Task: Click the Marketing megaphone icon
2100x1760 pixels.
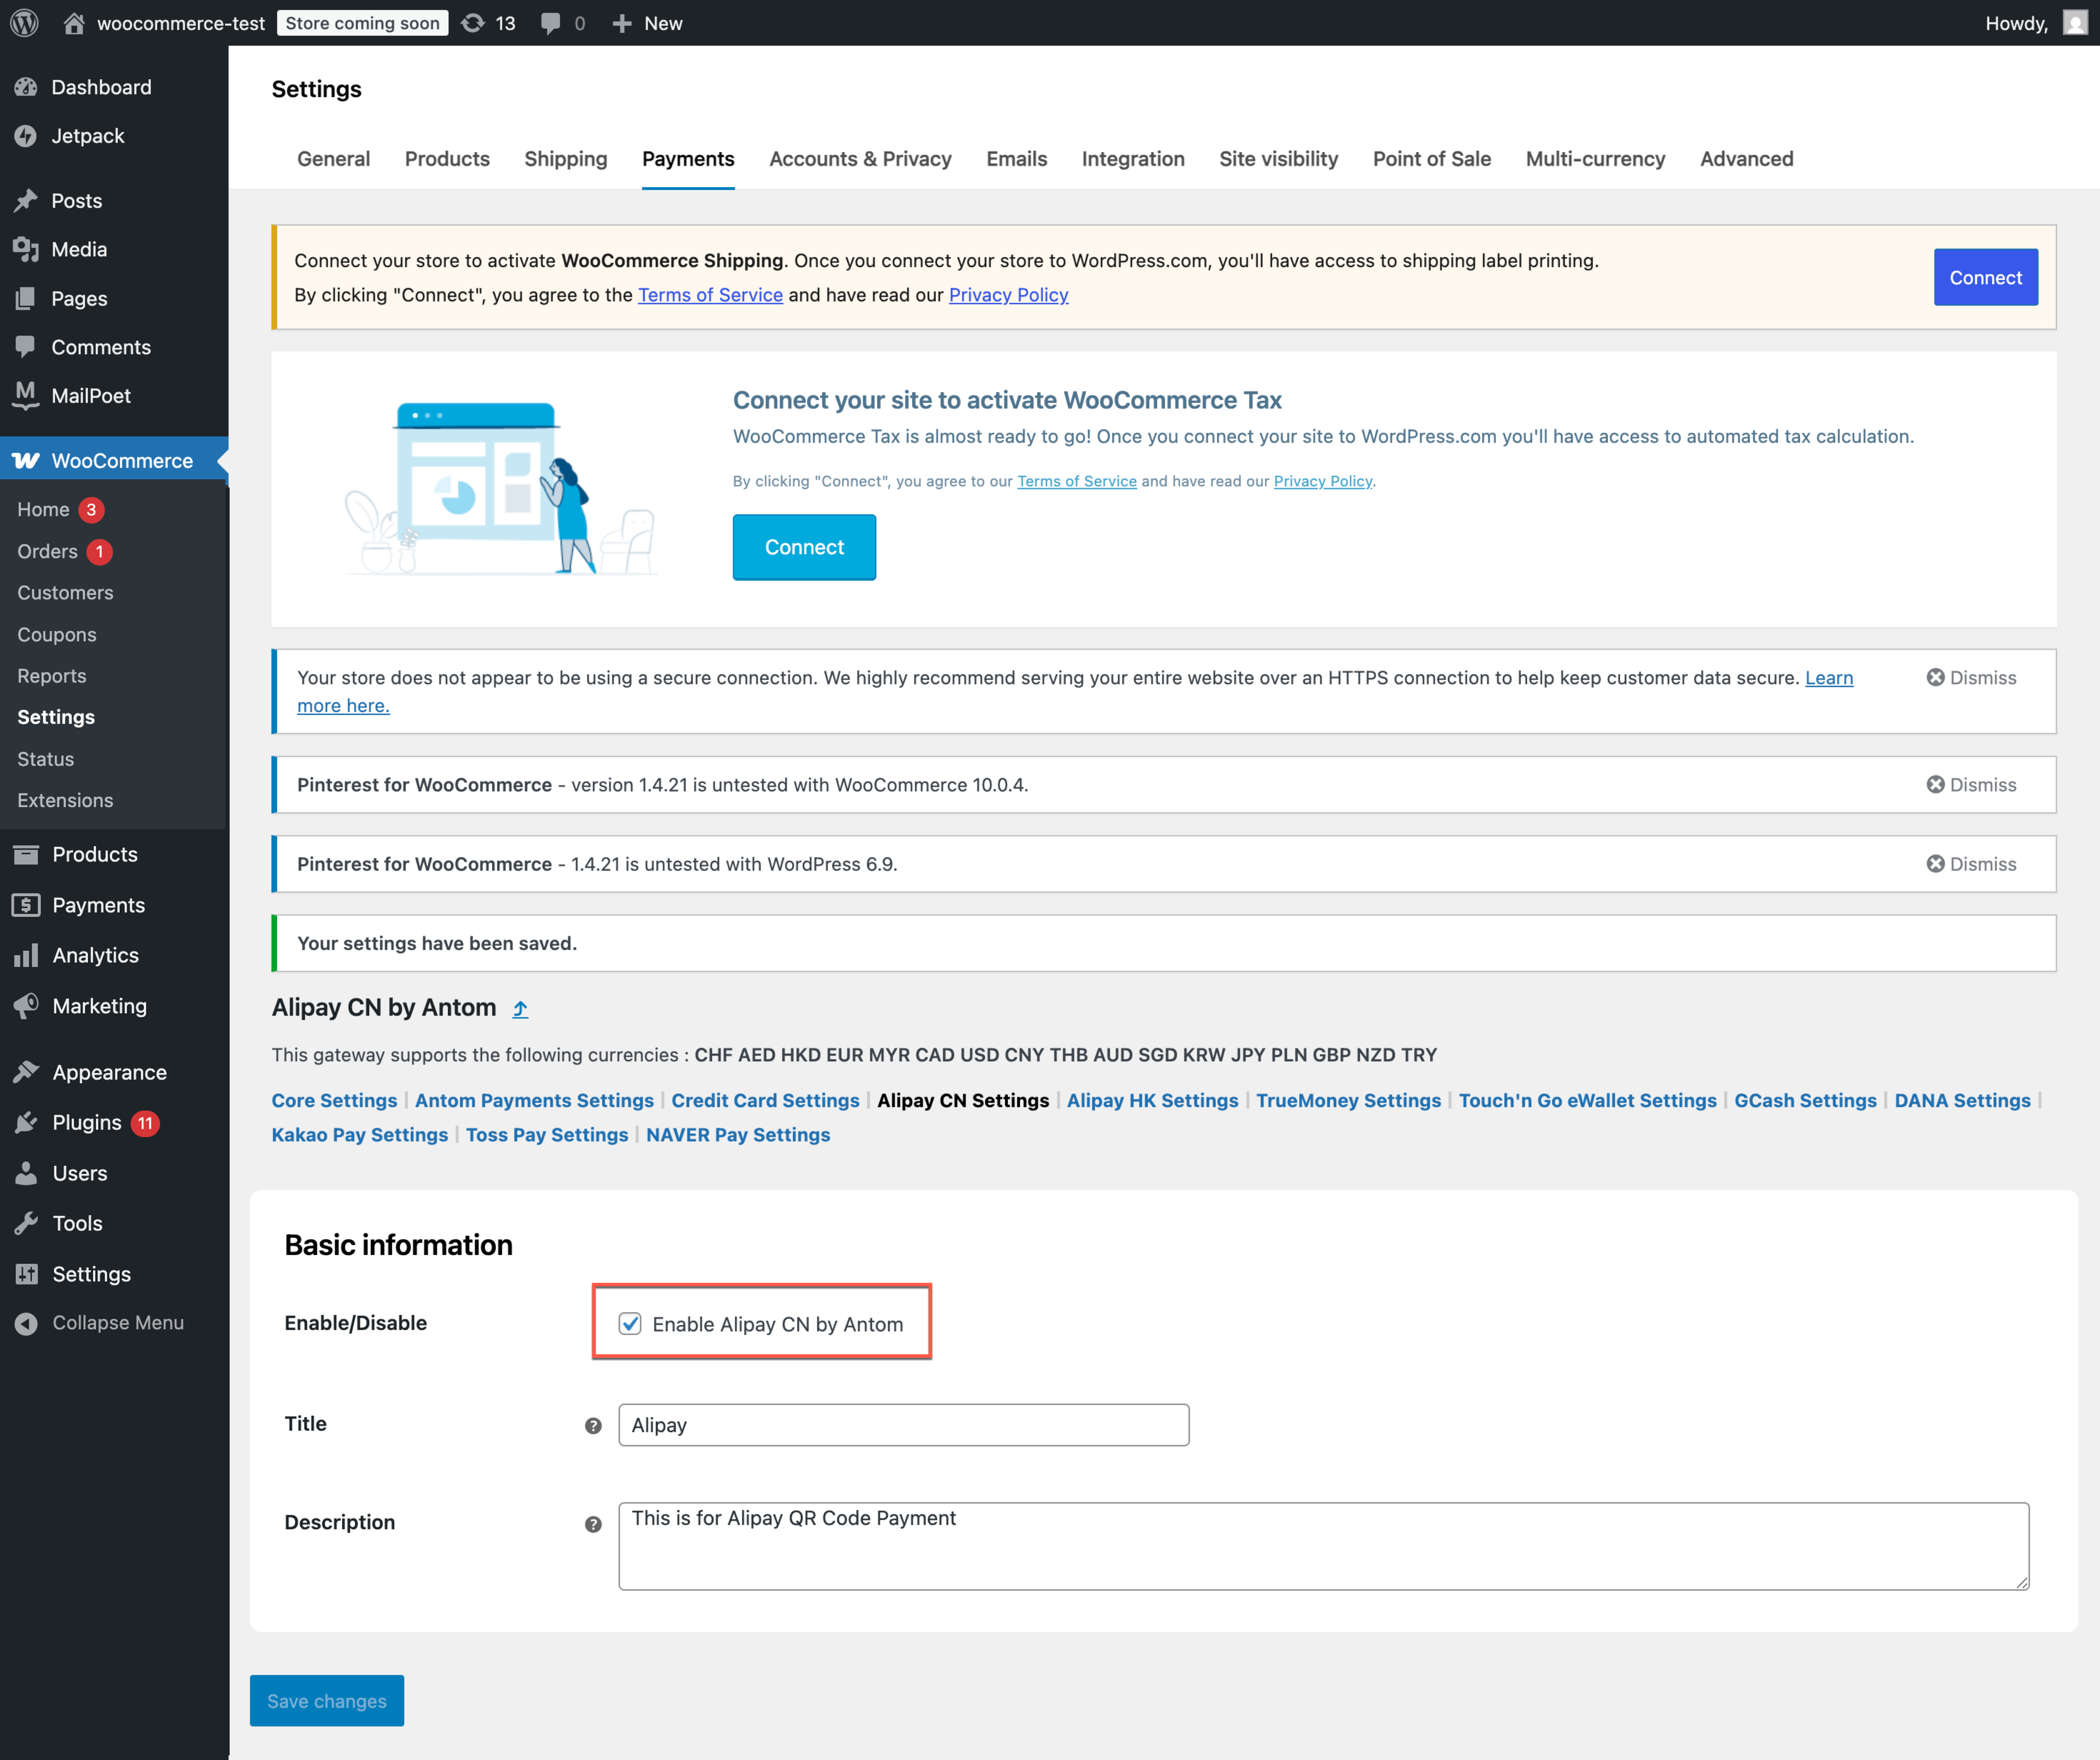Action: [x=26, y=1006]
